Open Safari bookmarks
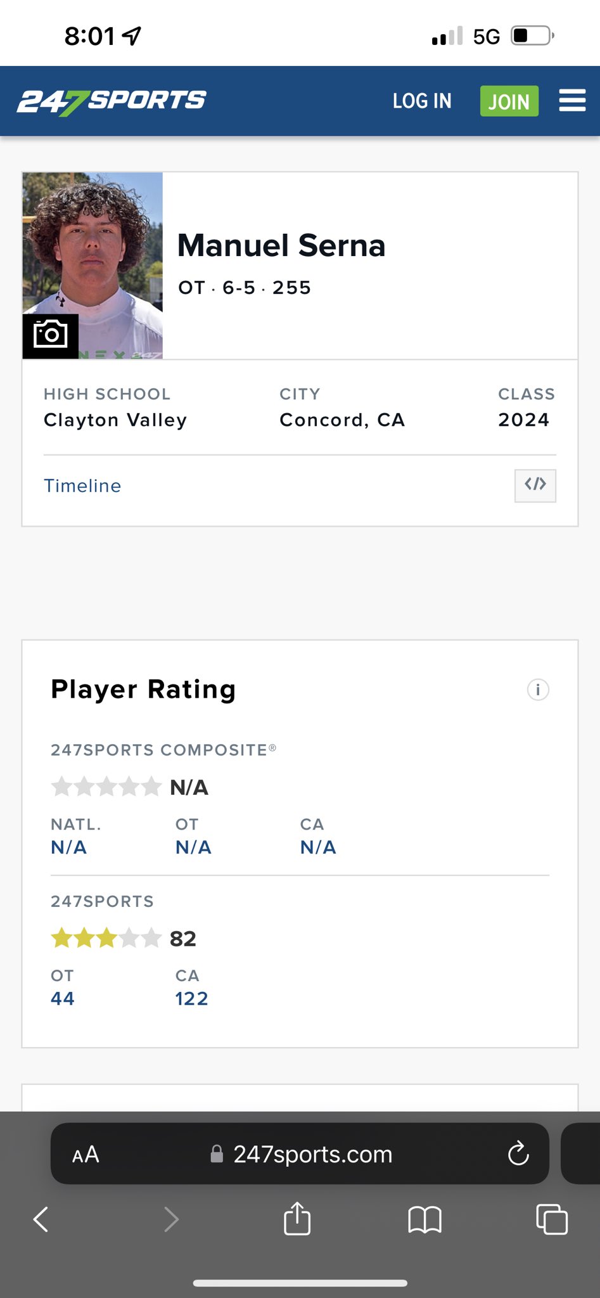 click(x=424, y=1219)
